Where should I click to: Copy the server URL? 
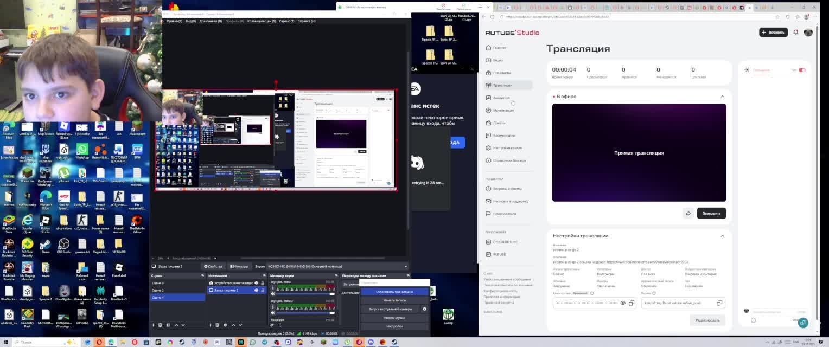719,303
